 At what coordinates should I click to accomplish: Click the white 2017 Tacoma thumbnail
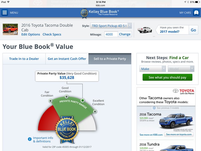(x=145, y=30)
